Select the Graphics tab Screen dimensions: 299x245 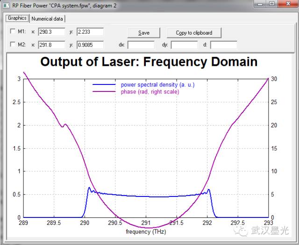17,18
